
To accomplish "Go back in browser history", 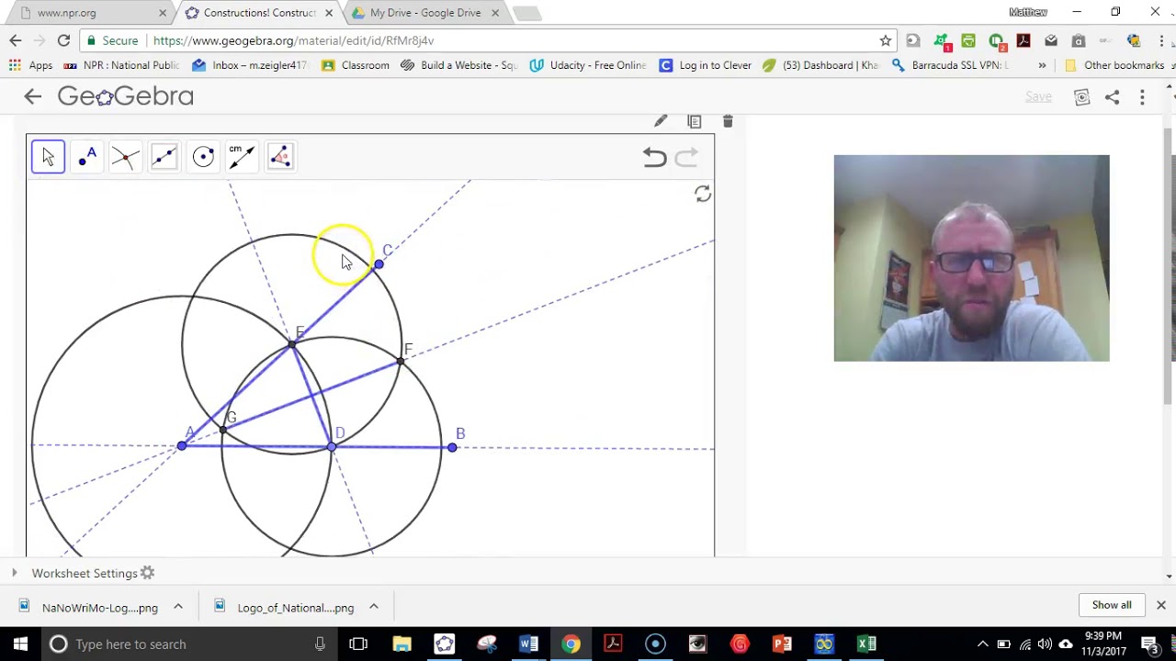I will click(16, 40).
